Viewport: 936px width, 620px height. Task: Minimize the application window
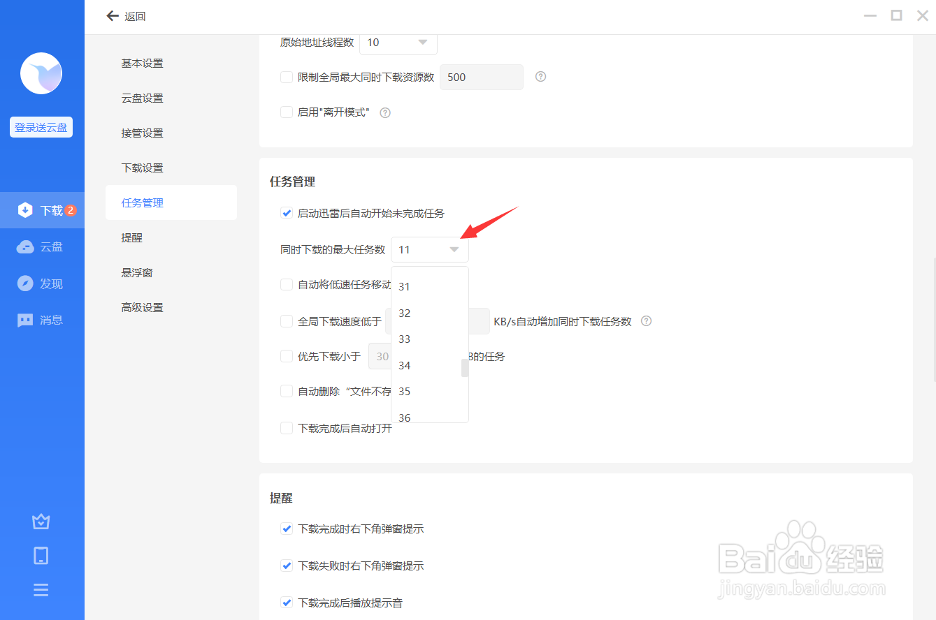click(870, 15)
